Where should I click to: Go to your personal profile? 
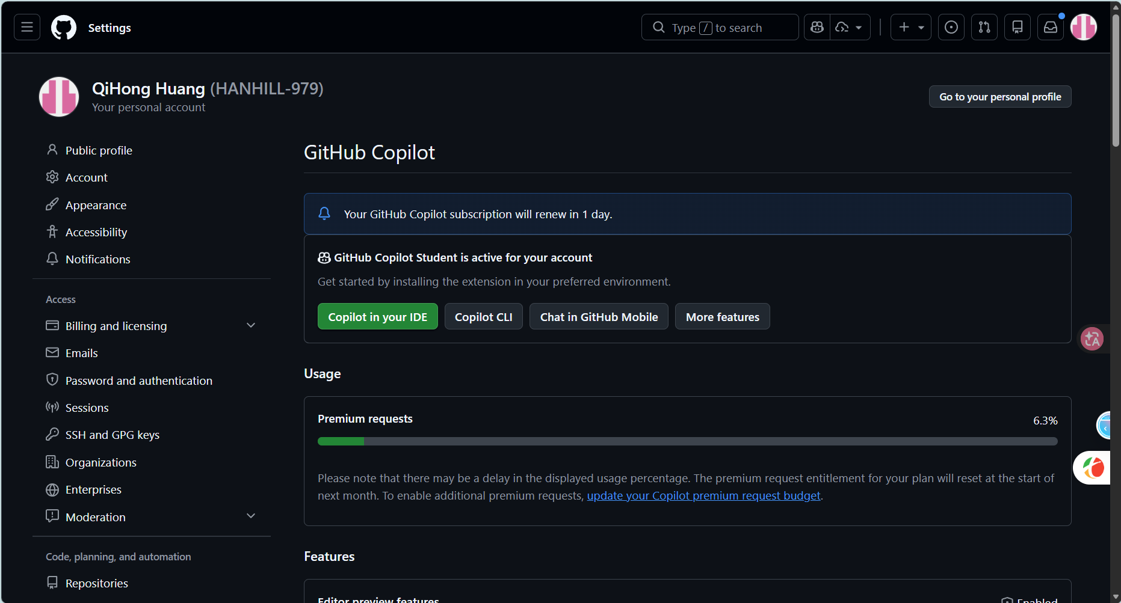pos(1000,97)
